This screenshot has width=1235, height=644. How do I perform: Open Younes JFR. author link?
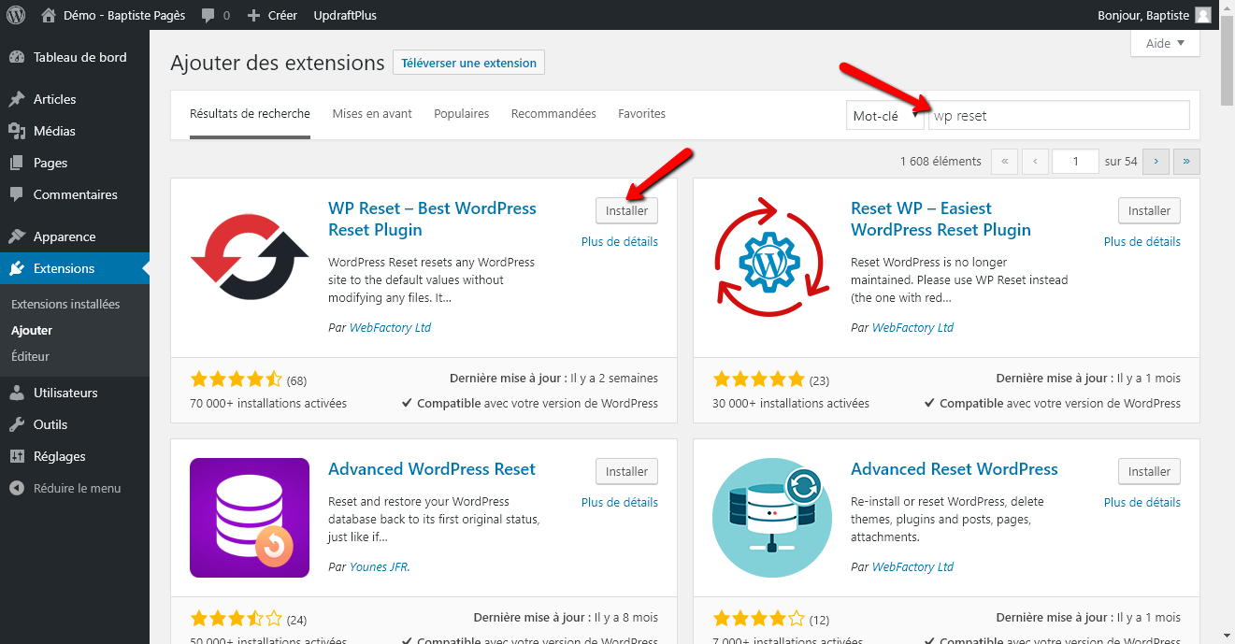380,567
